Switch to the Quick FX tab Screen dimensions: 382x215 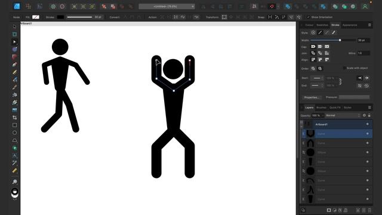335,107
